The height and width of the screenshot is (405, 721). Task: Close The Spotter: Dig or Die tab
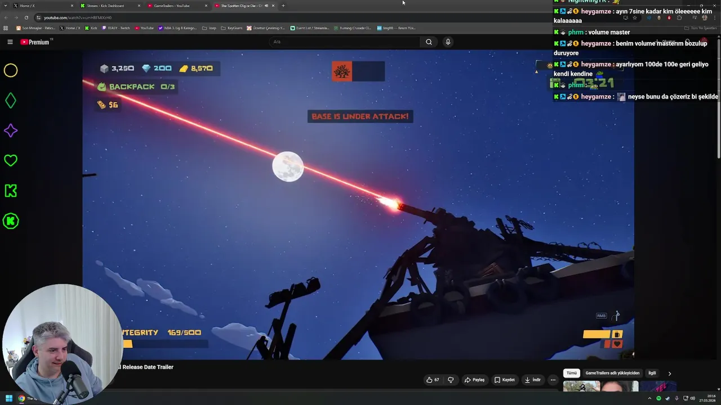coord(273,6)
